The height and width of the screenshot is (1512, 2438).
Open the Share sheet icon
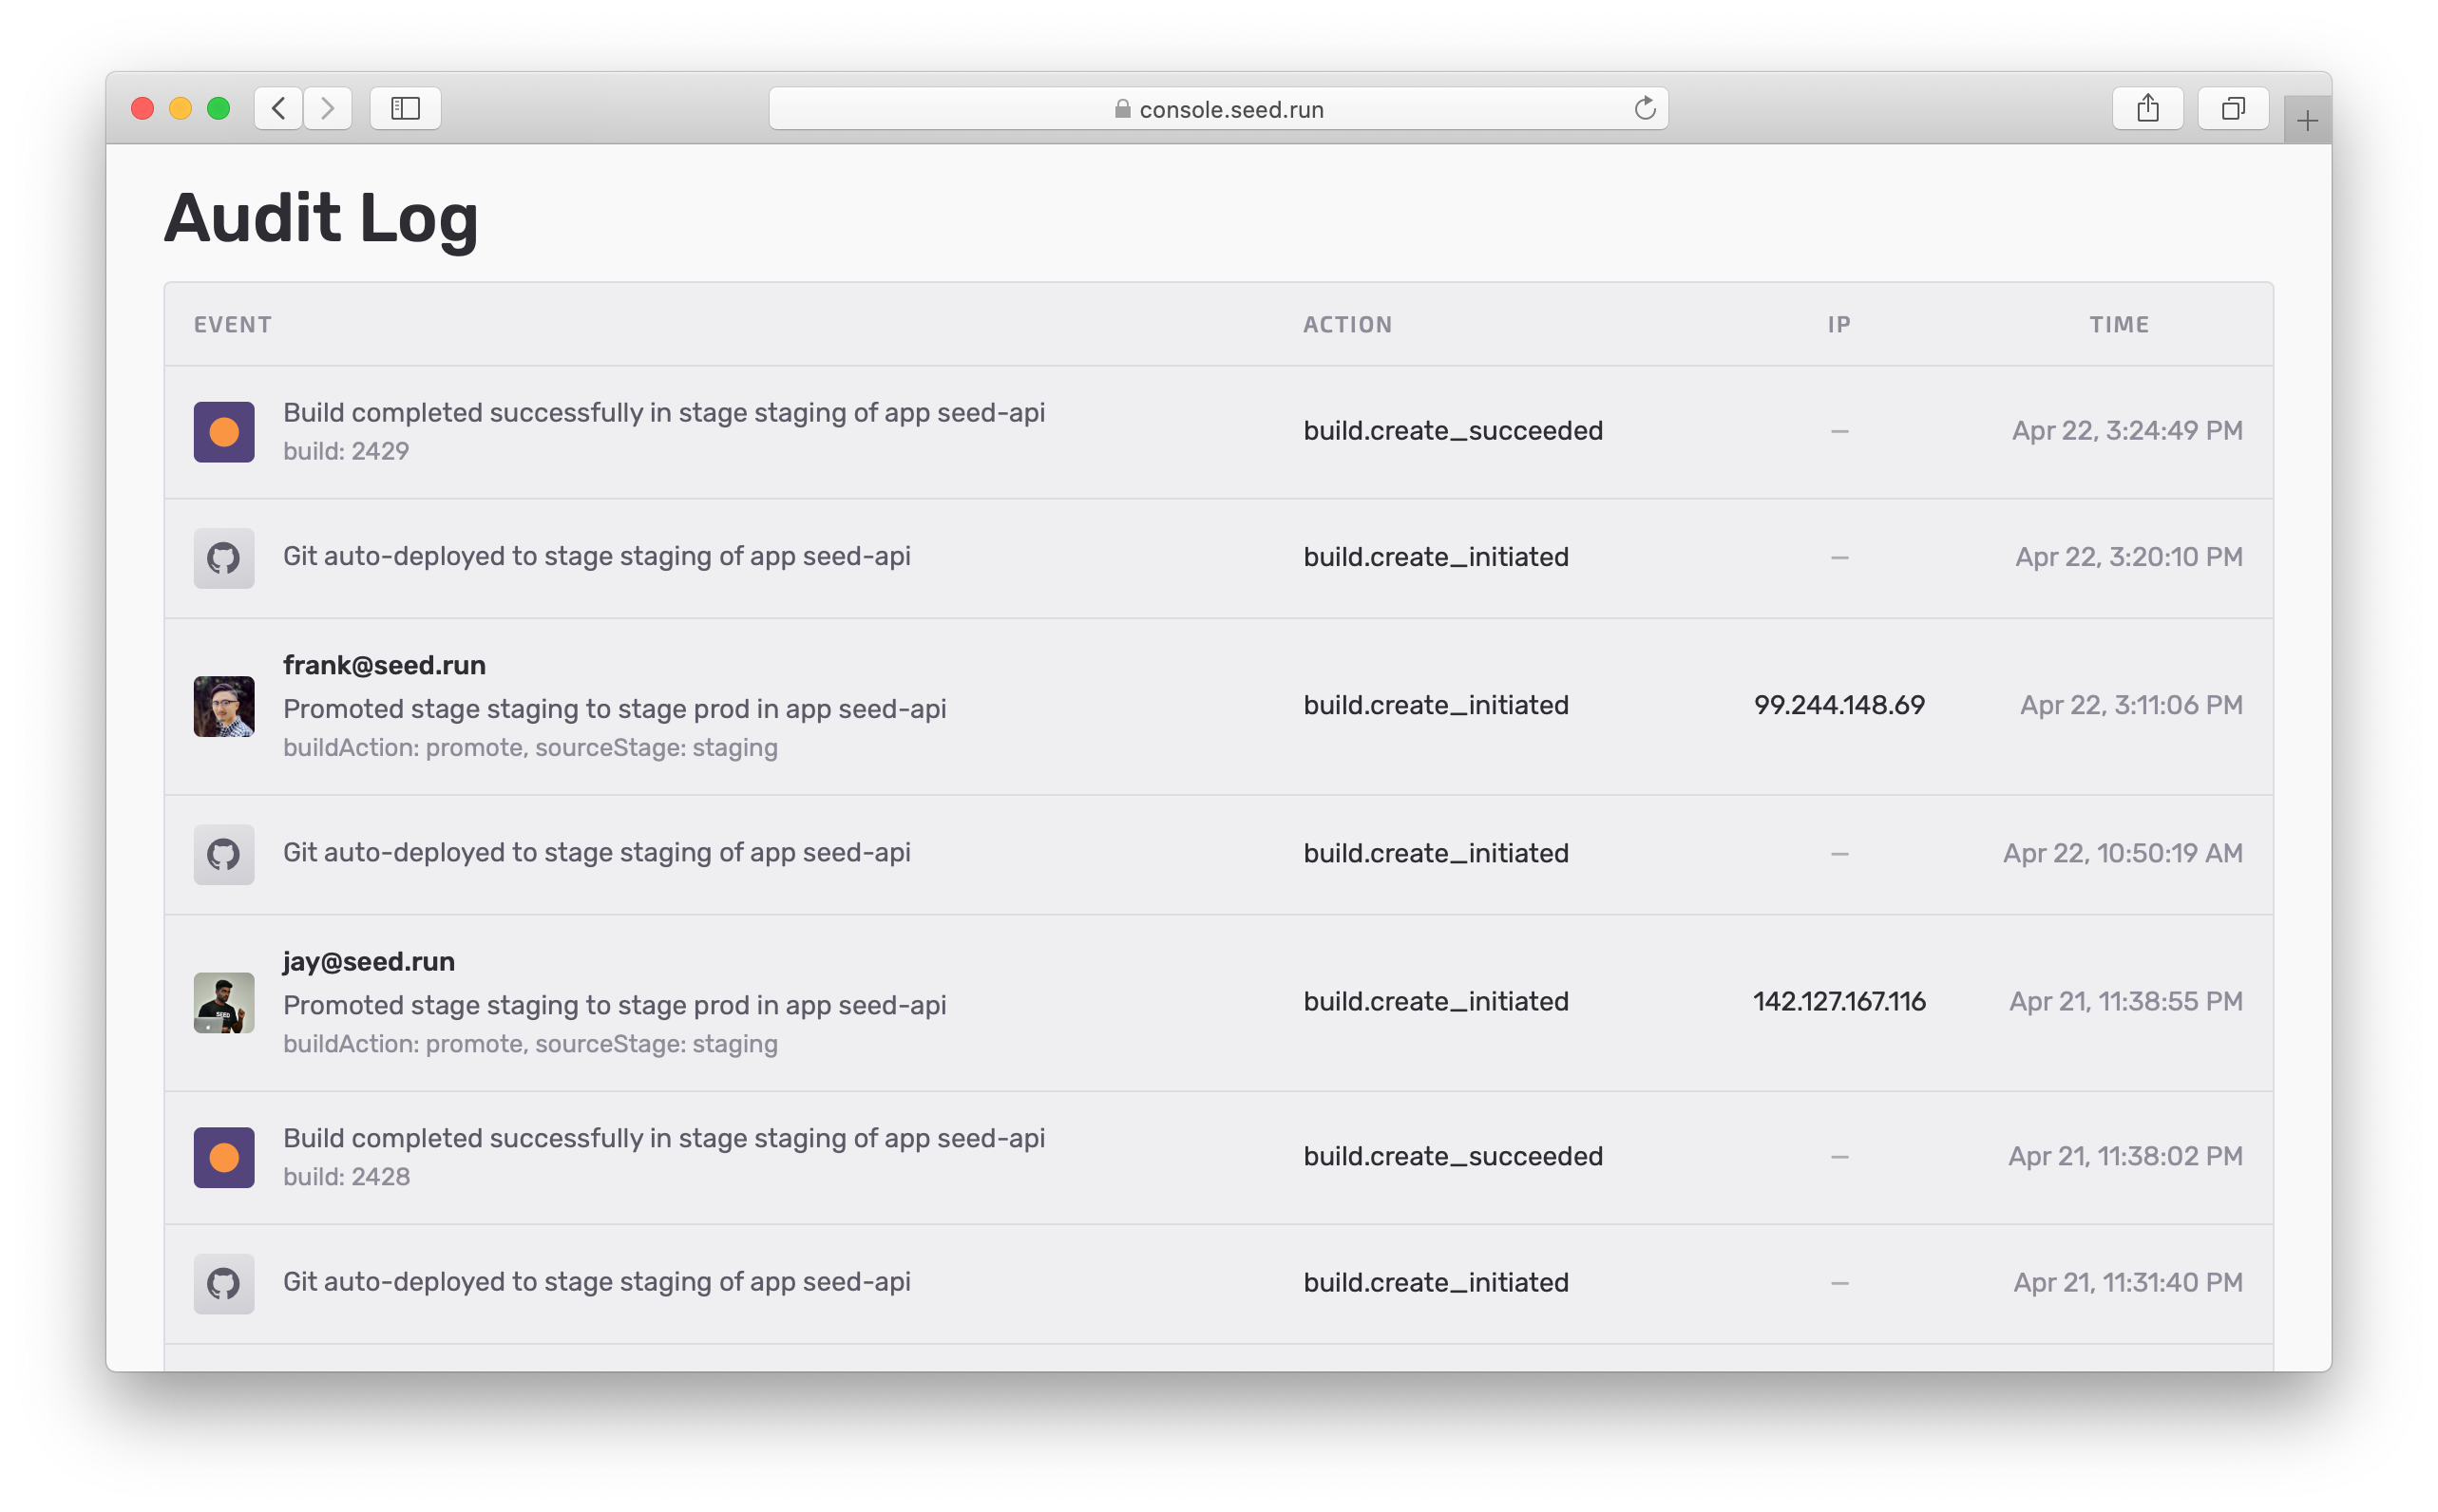pyautogui.click(x=2147, y=108)
